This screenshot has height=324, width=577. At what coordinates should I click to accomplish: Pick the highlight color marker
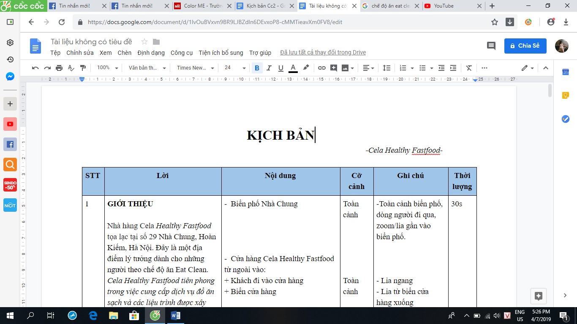[306, 68]
